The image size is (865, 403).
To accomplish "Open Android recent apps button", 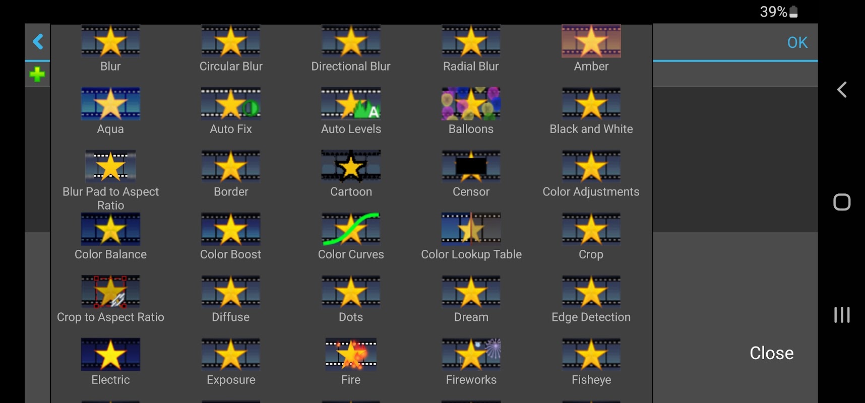I will pyautogui.click(x=842, y=315).
